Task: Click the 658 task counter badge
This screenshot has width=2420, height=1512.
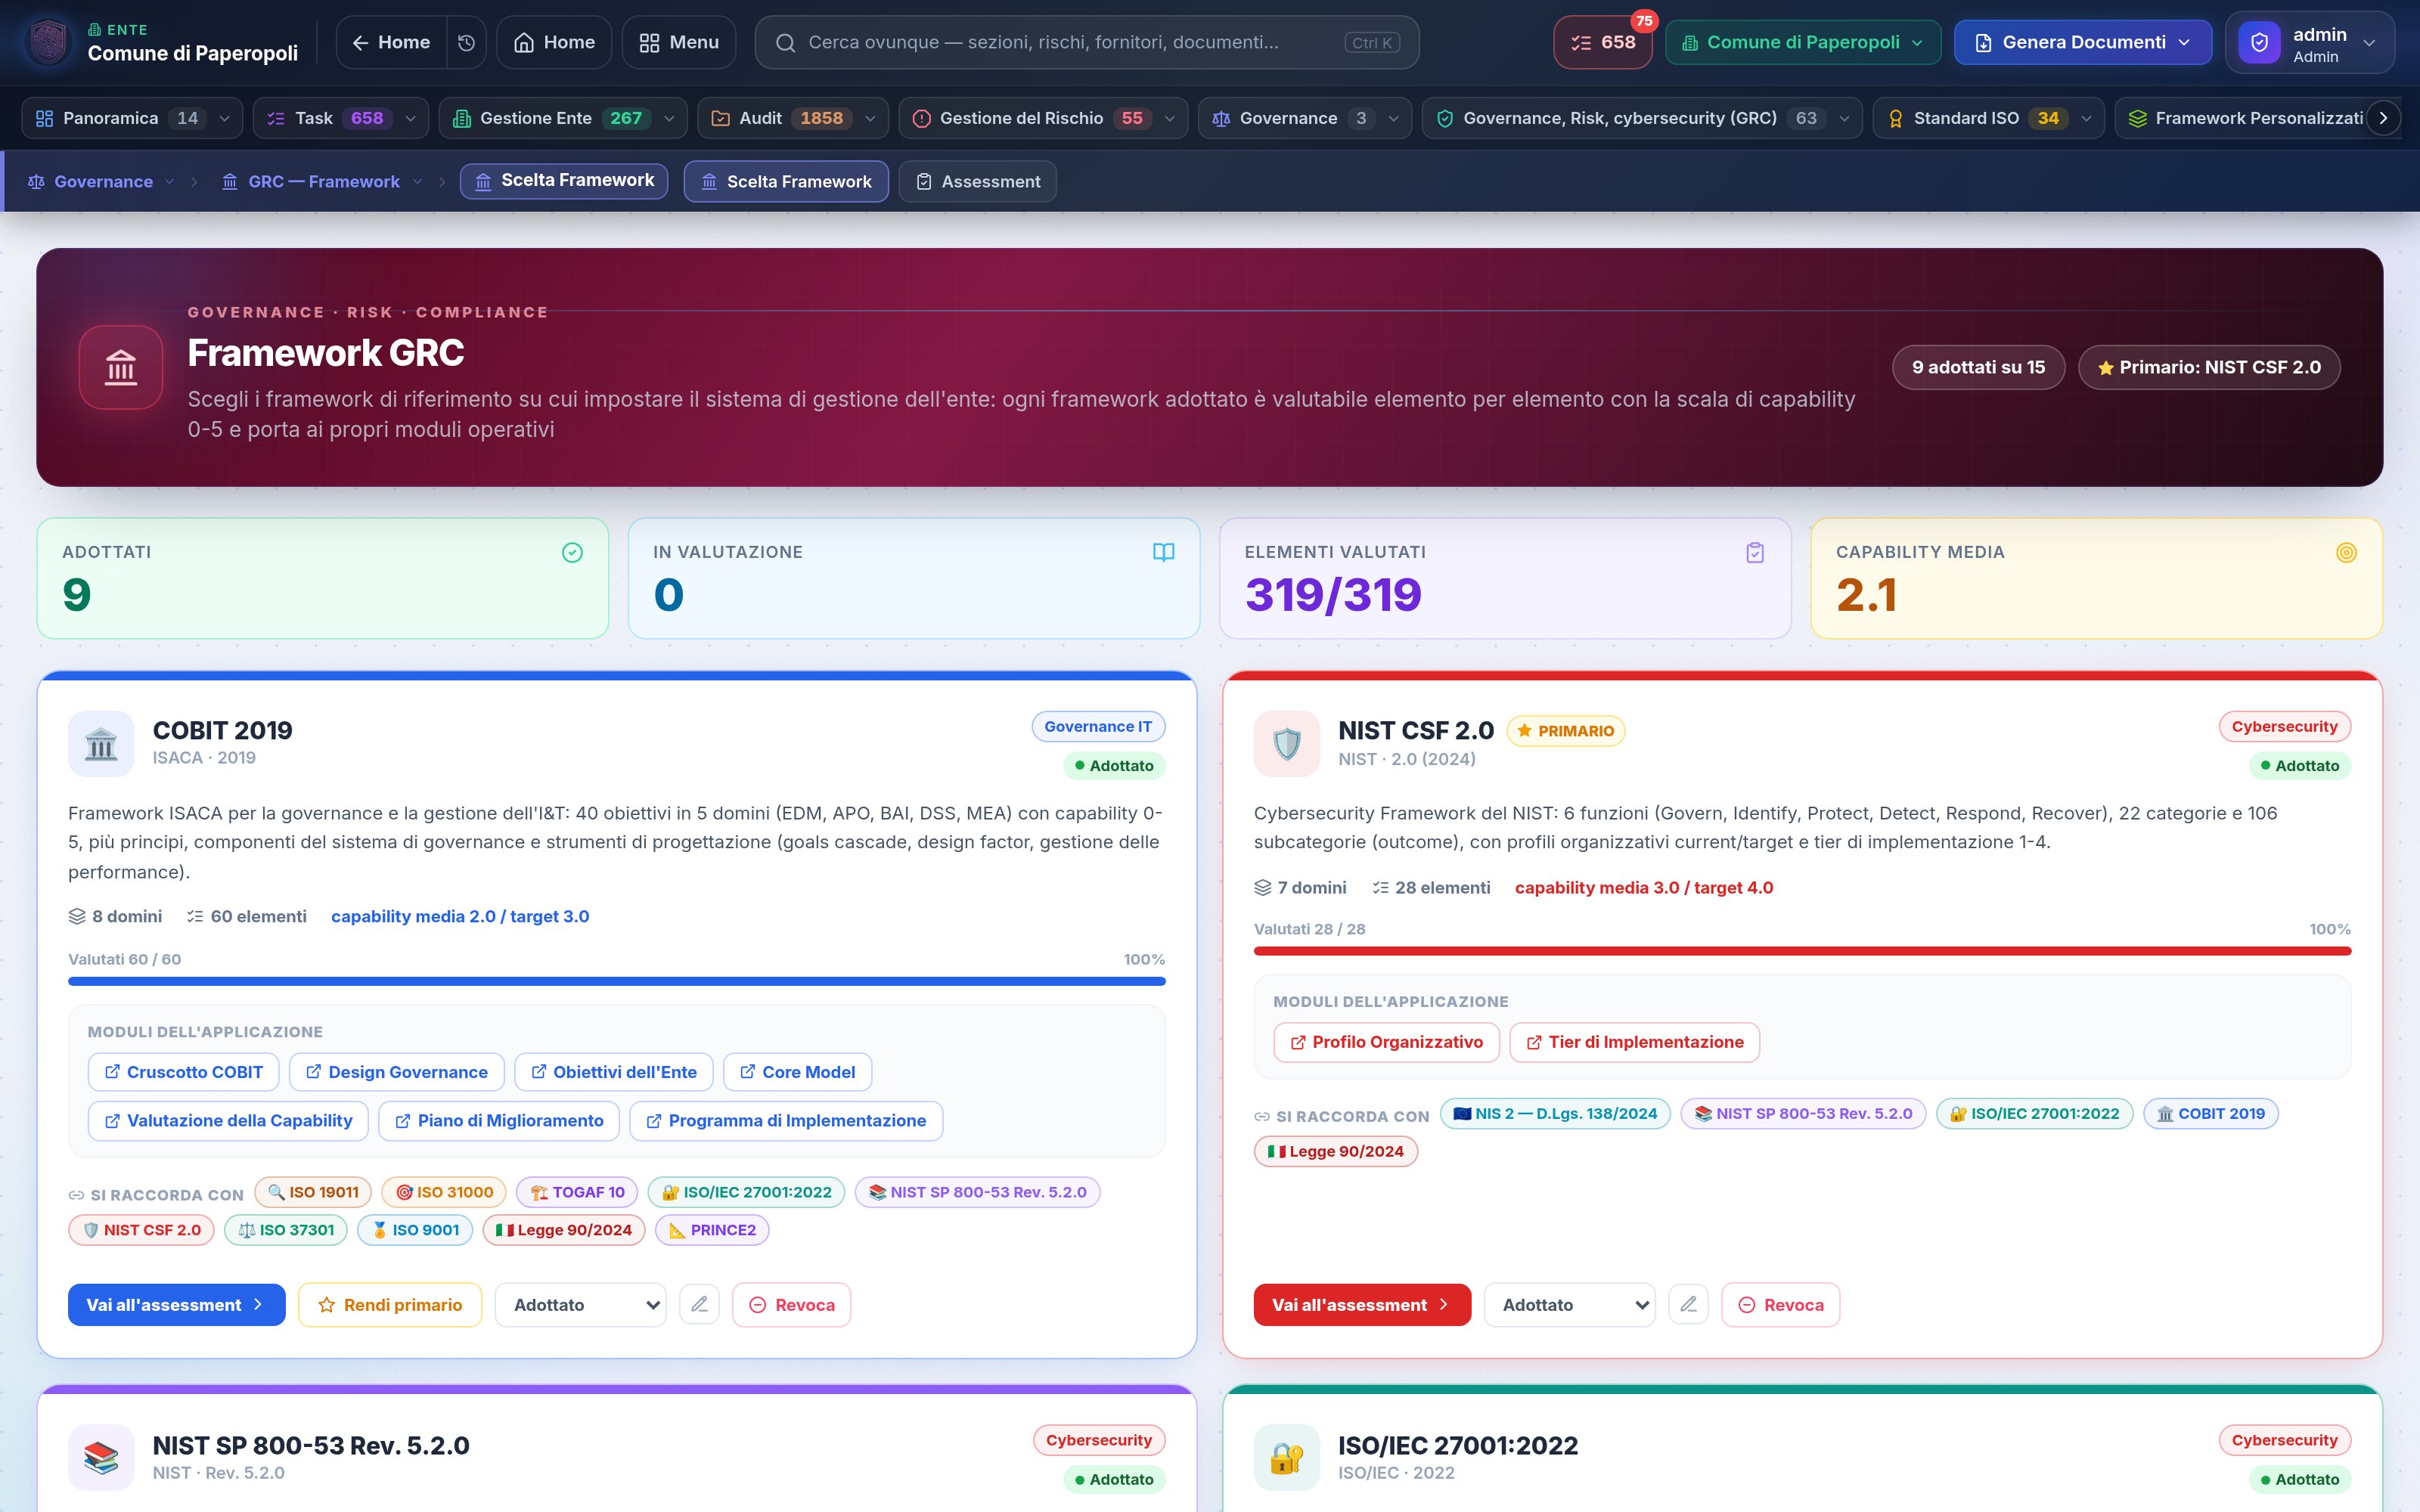Action: (1602, 42)
